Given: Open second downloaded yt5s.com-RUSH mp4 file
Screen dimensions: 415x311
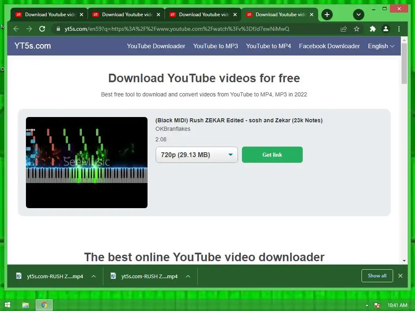Looking at the screenshot, I should point(144,276).
